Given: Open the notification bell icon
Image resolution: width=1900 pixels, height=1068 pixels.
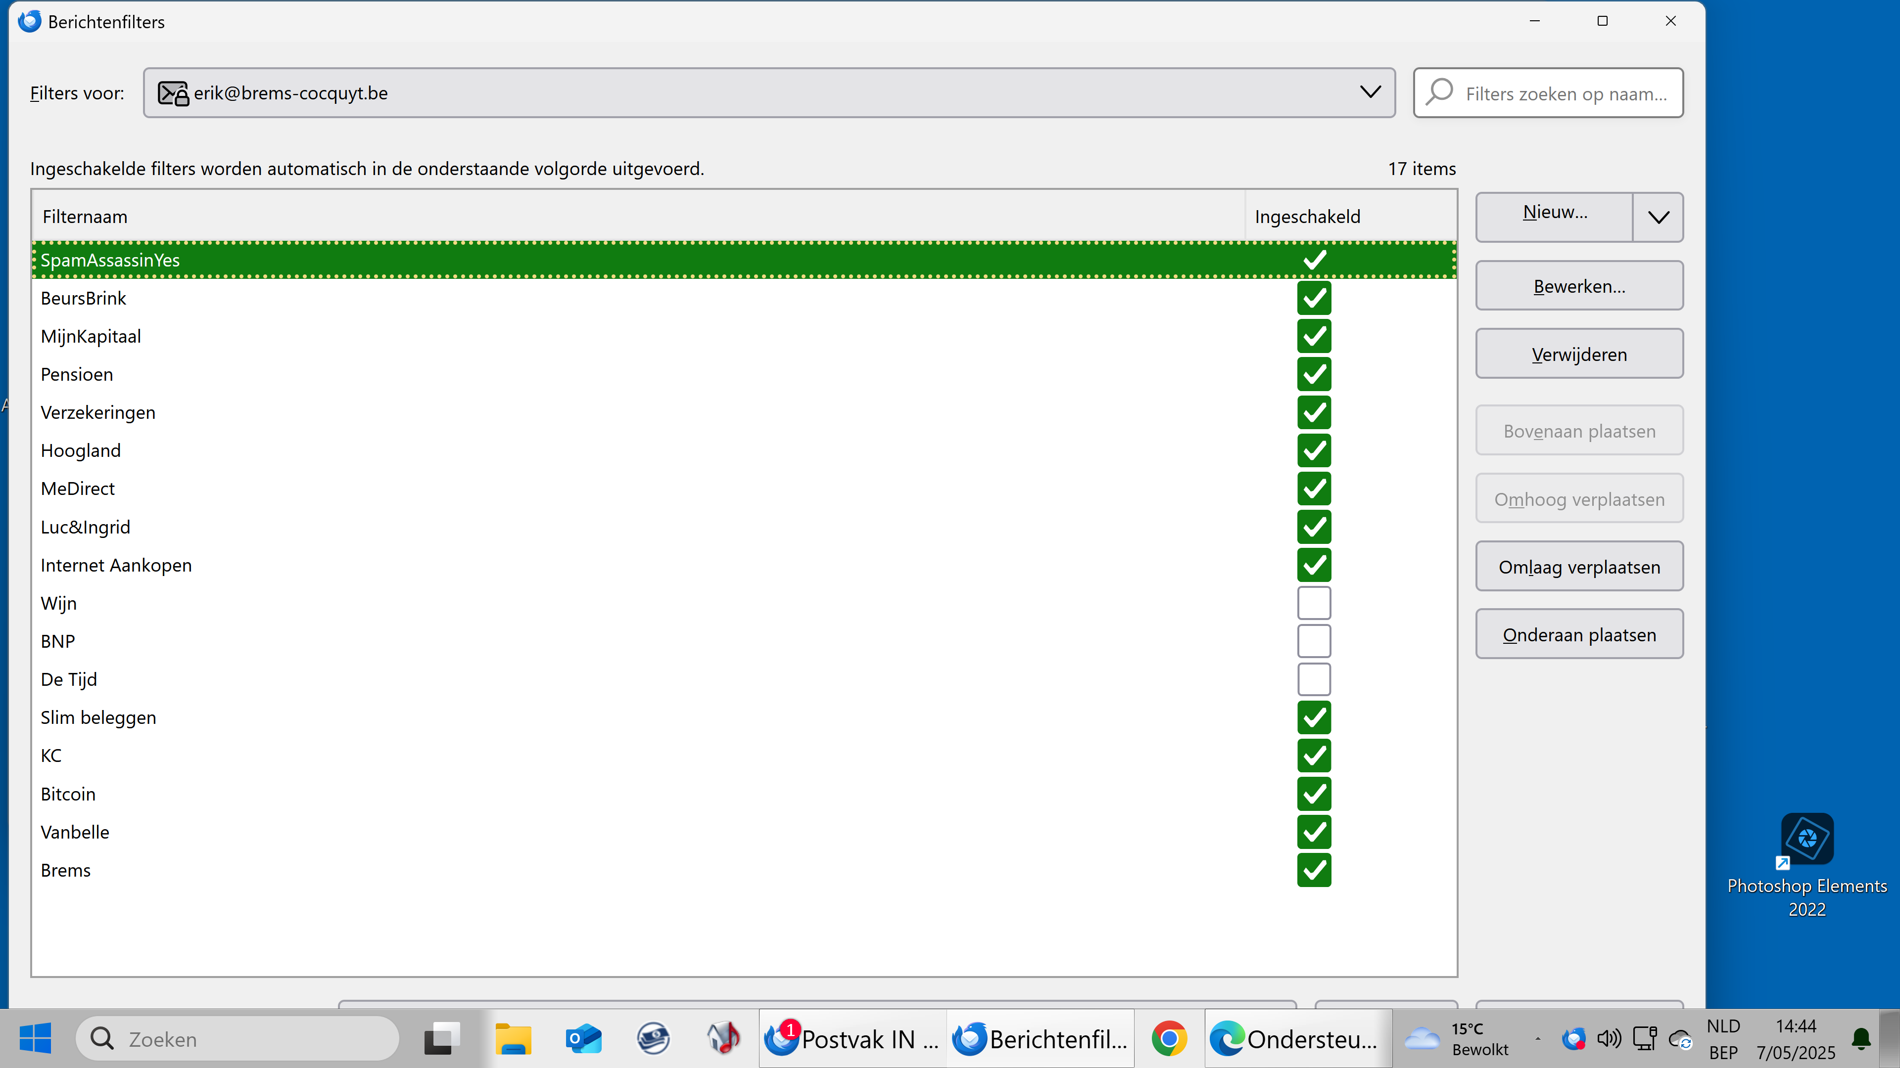Looking at the screenshot, I should (x=1861, y=1038).
